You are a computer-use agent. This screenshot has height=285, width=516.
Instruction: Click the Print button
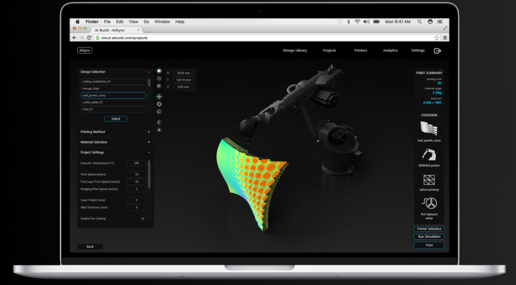(429, 245)
